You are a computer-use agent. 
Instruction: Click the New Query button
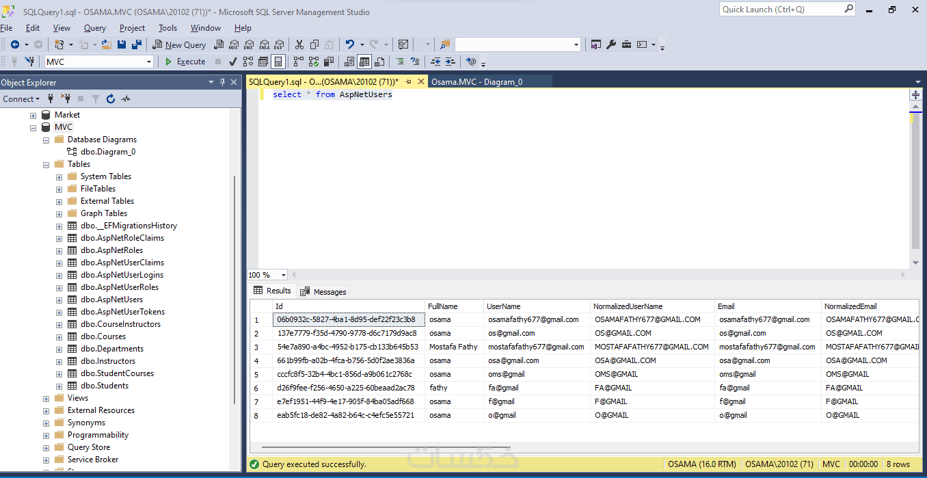(x=179, y=44)
